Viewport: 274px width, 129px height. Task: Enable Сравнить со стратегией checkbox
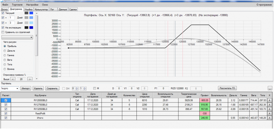(x=3, y=32)
